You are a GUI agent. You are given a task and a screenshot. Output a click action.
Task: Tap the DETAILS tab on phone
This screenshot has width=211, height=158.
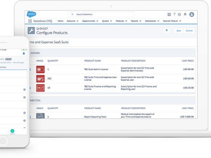pyautogui.click(x=3, y=67)
